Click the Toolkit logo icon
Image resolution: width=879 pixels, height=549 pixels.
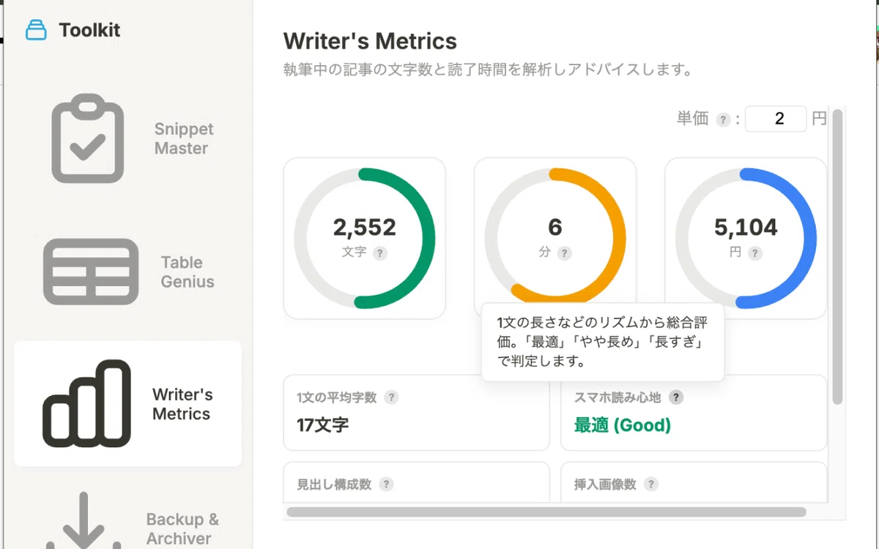click(36, 30)
